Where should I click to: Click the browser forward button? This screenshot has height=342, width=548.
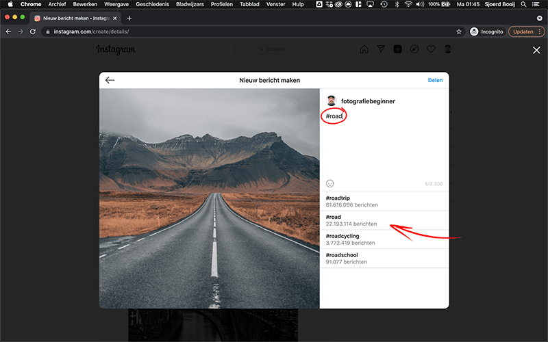(x=21, y=31)
